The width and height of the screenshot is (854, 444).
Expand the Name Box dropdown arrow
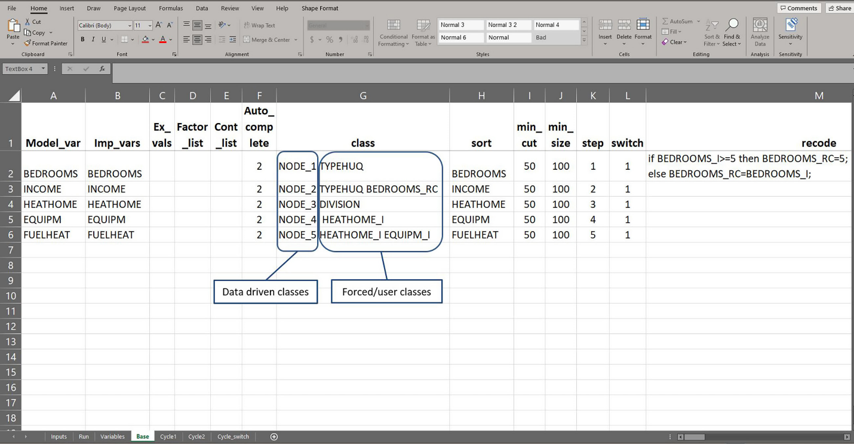pyautogui.click(x=43, y=69)
